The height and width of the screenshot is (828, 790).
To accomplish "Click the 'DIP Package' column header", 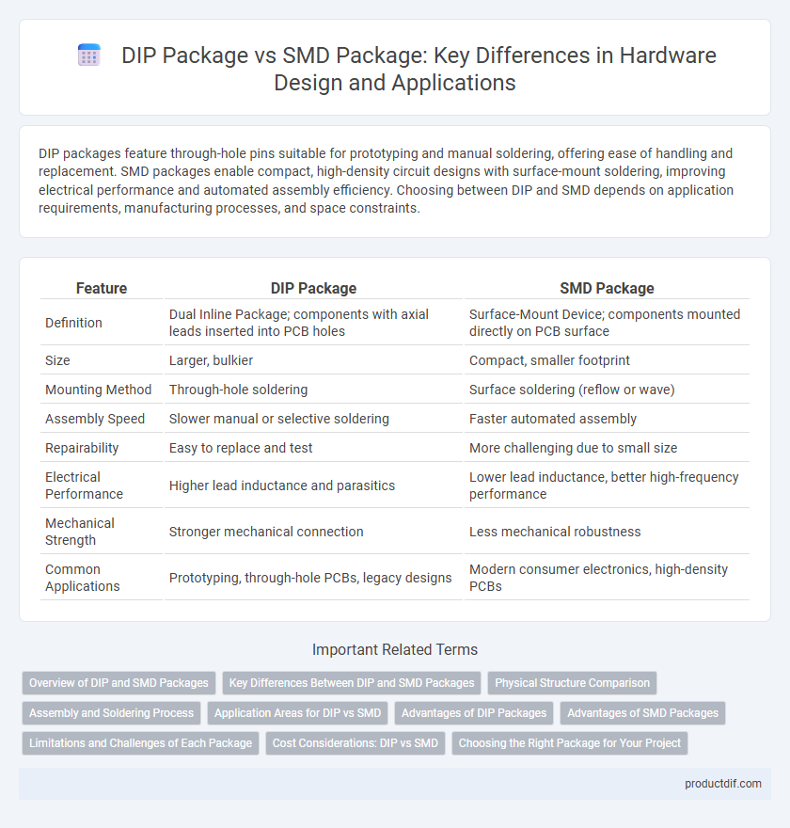I will [x=313, y=288].
